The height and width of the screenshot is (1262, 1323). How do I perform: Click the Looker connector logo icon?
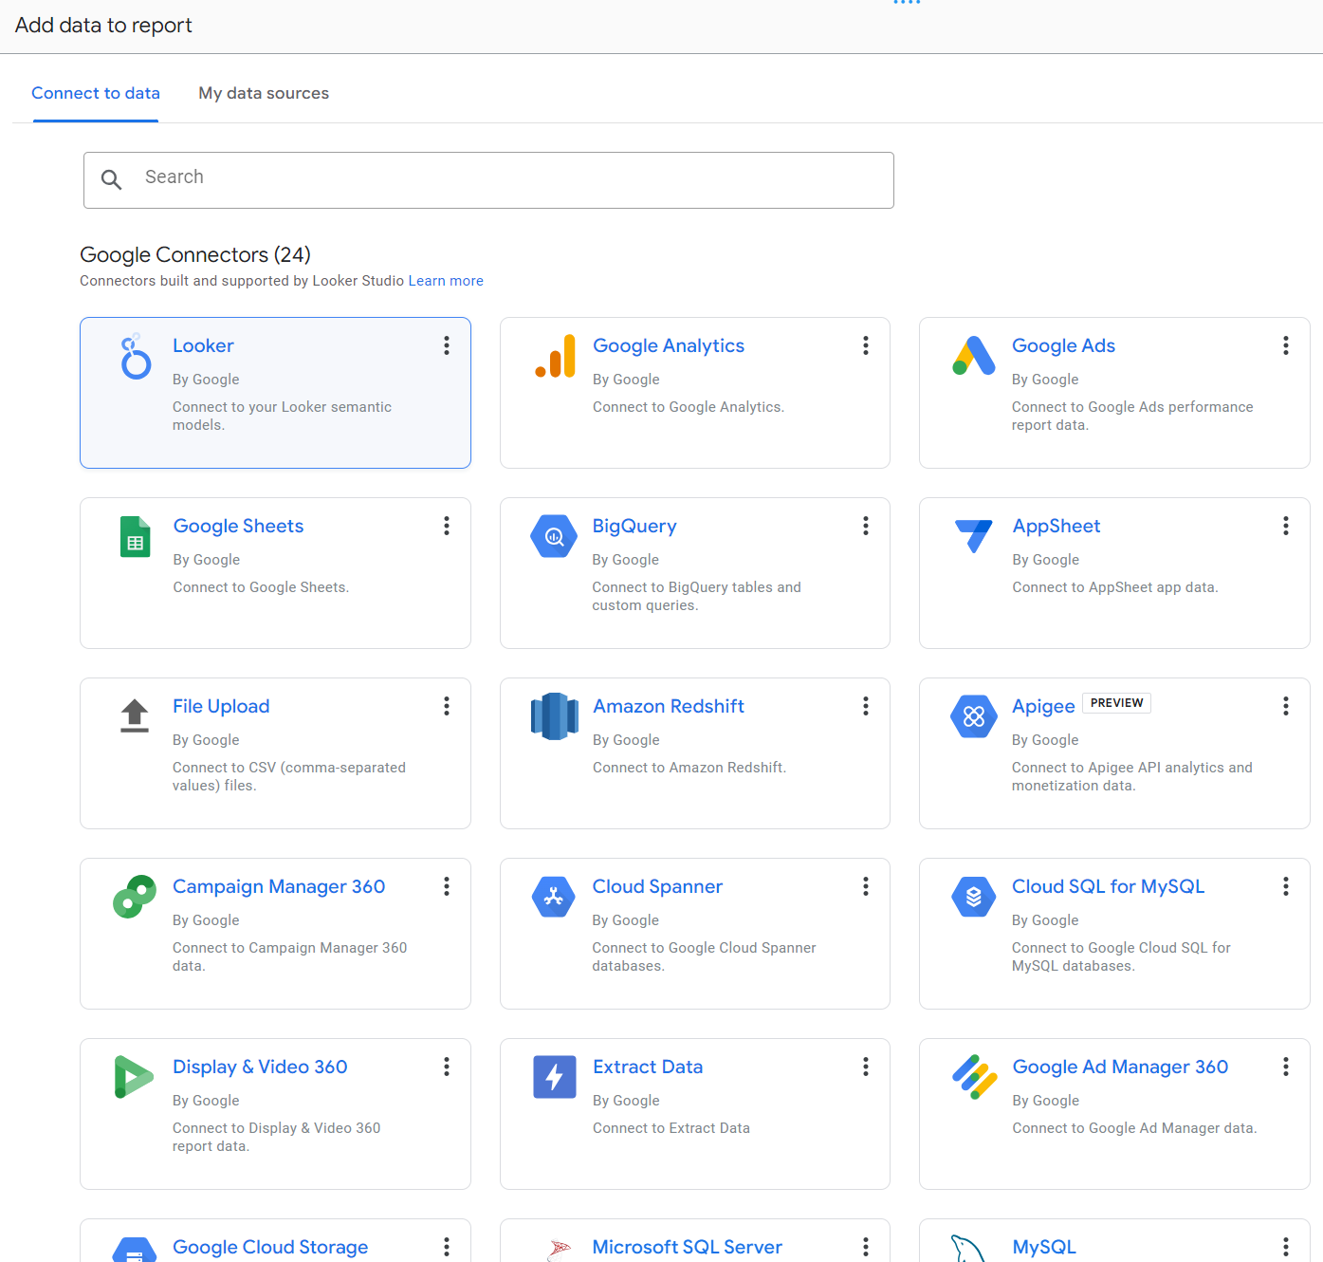tap(136, 356)
